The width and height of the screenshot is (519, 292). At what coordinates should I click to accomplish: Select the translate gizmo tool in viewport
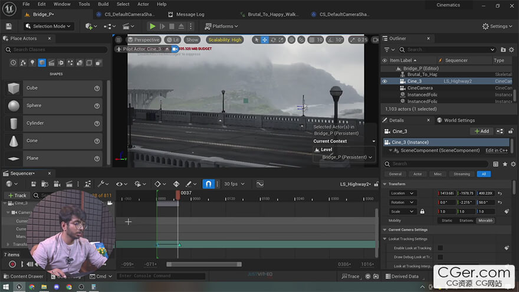click(x=265, y=40)
